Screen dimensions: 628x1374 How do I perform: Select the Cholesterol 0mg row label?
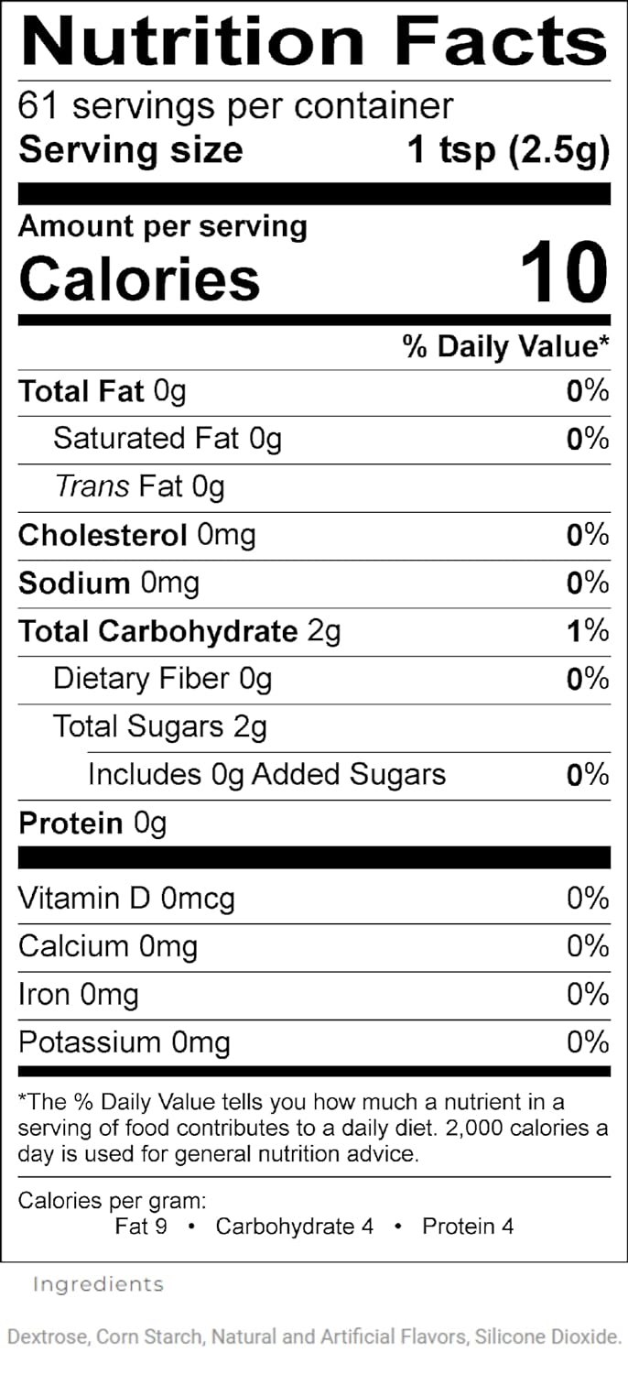coord(136,535)
